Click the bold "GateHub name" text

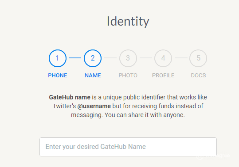pos(70,97)
